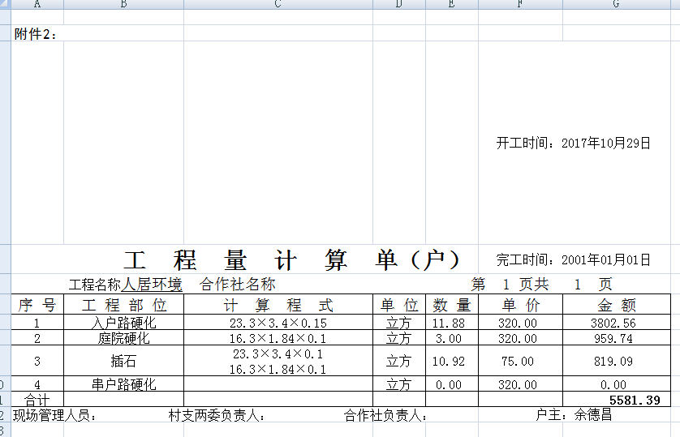Click the 完工时间：2001年01月01日 text
Viewport: 680px width, 437px height.
pos(574,260)
